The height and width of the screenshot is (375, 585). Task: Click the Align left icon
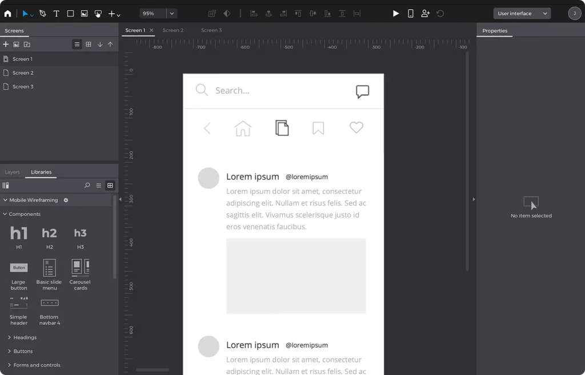(x=254, y=14)
